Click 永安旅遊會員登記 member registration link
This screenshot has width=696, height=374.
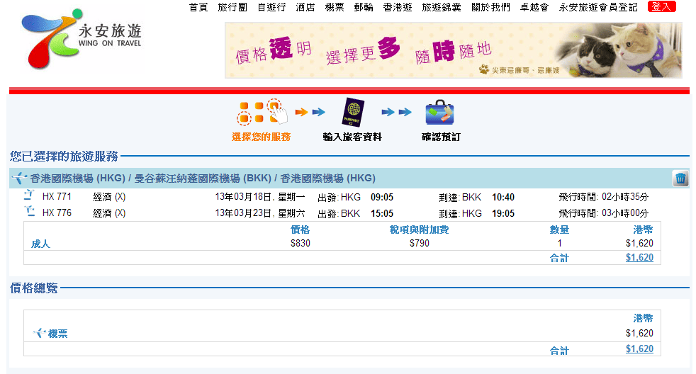pos(600,7)
